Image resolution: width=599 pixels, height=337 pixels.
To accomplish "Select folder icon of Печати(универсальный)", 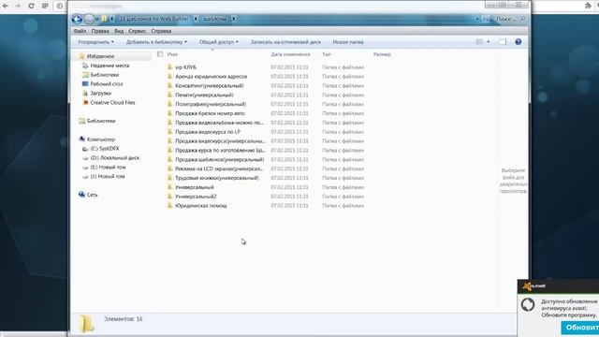I will point(170,95).
